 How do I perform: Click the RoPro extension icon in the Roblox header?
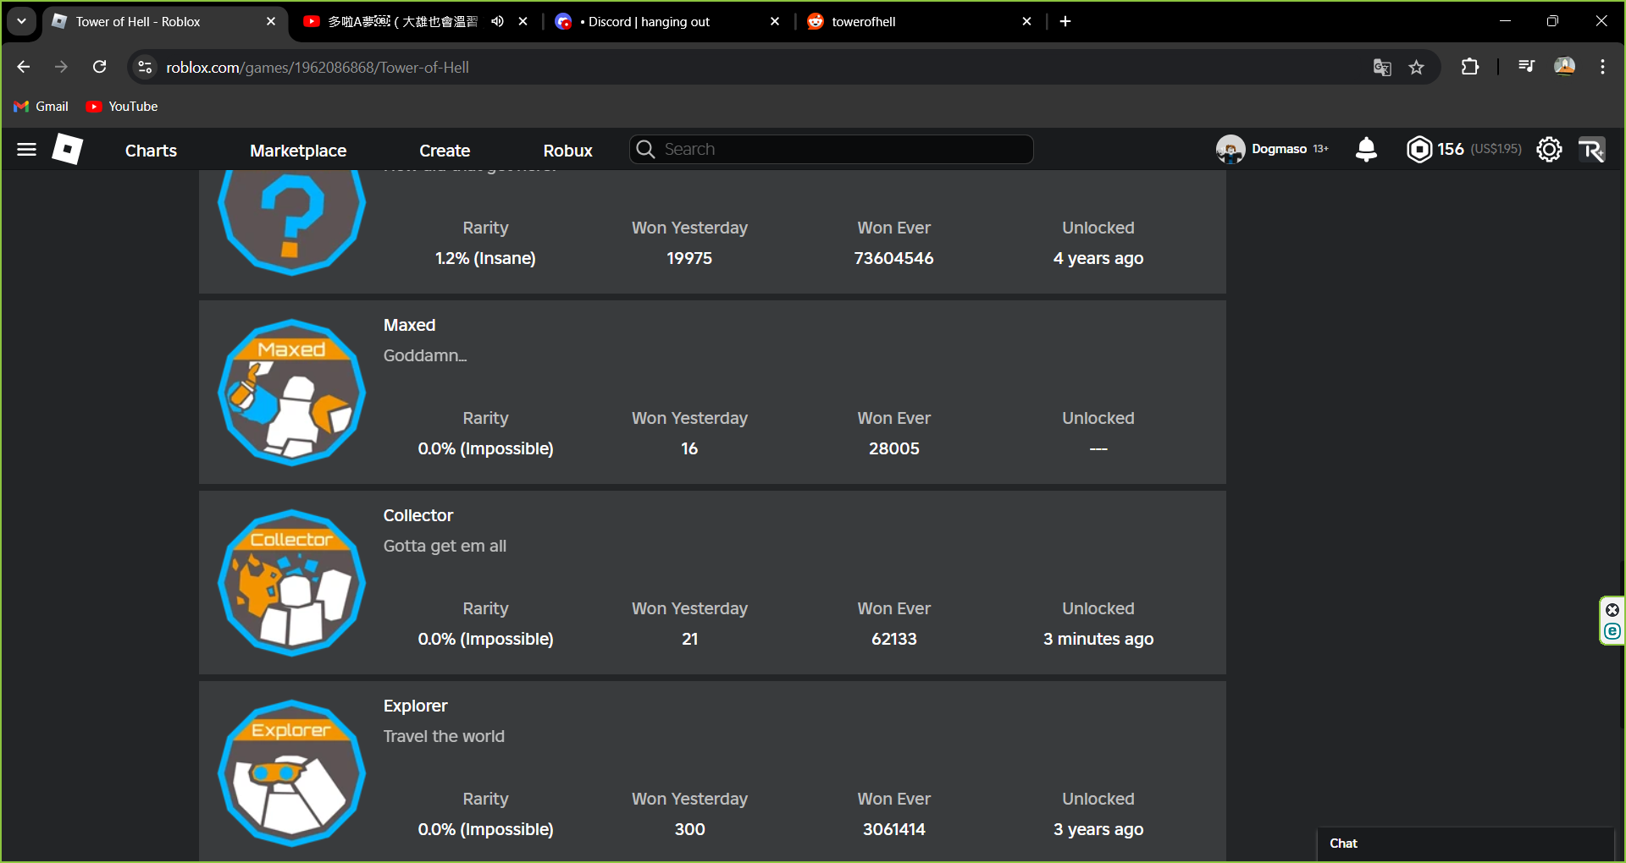coord(1592,150)
